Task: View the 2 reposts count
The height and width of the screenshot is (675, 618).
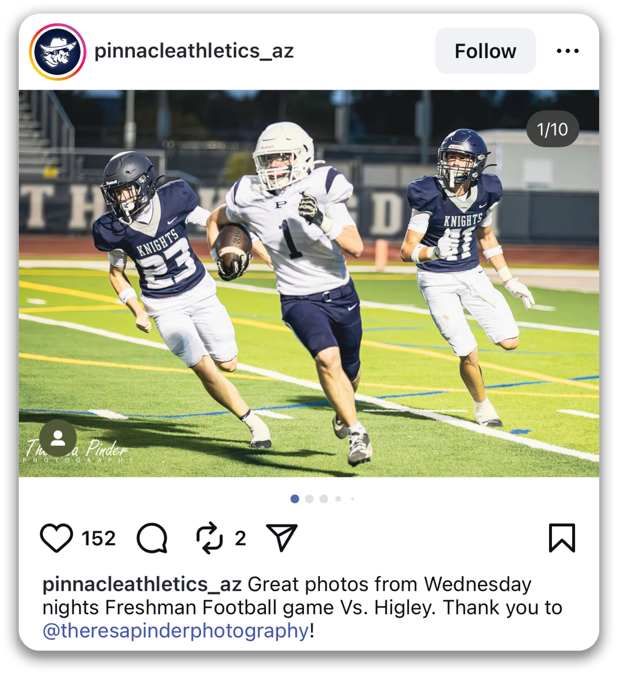Action: tap(240, 538)
